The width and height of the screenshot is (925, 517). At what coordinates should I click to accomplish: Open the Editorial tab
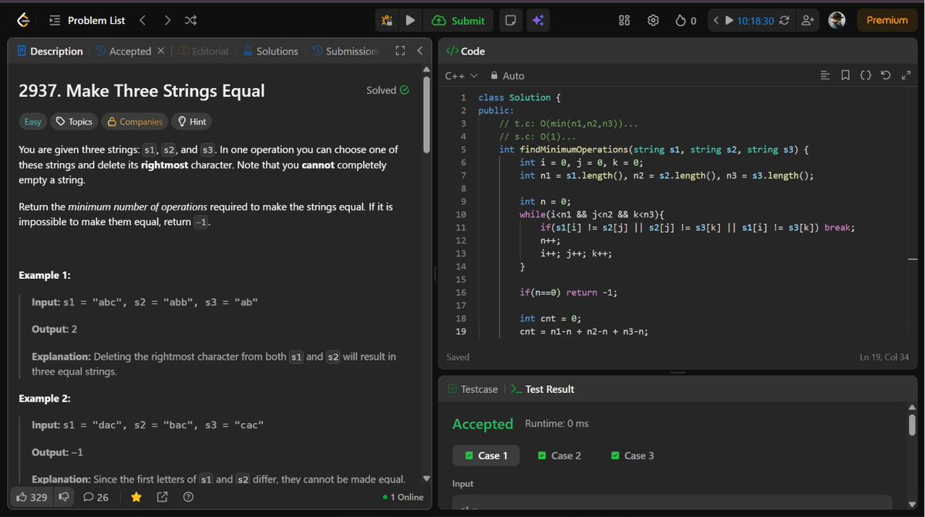tap(203, 51)
